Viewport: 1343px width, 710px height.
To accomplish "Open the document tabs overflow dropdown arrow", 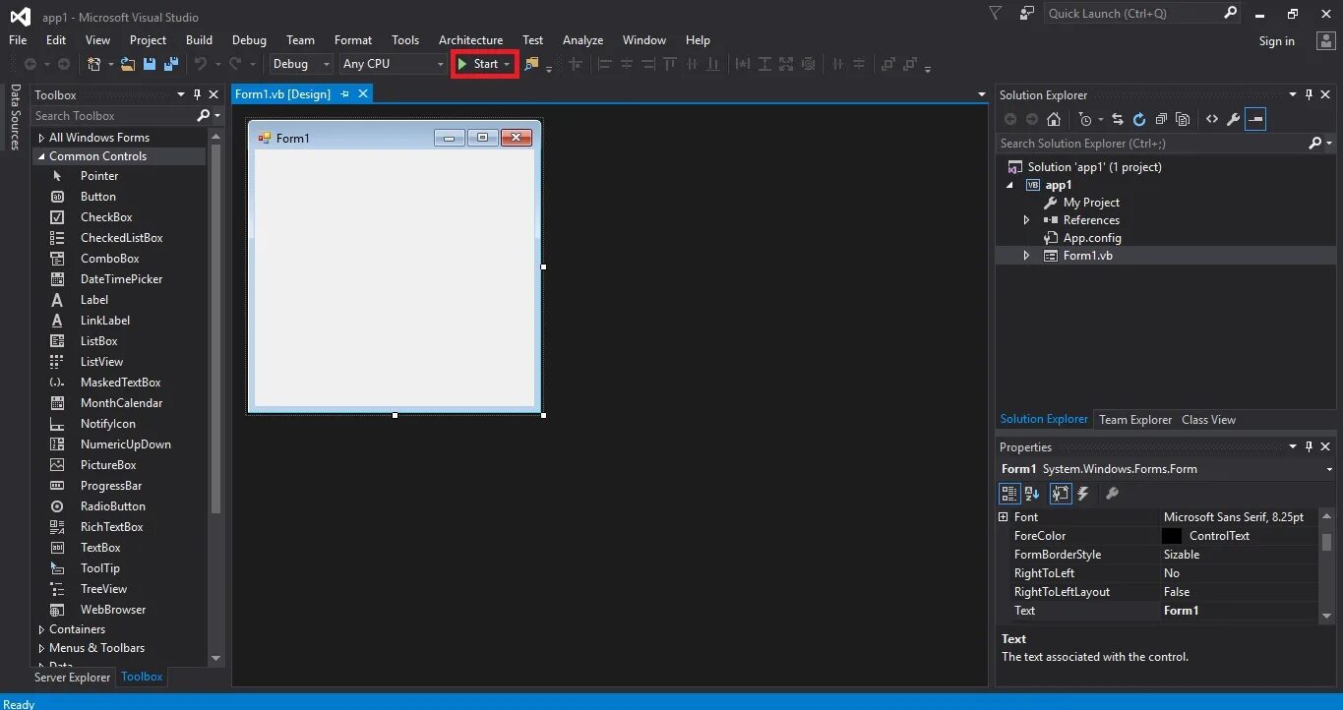I will tap(981, 95).
